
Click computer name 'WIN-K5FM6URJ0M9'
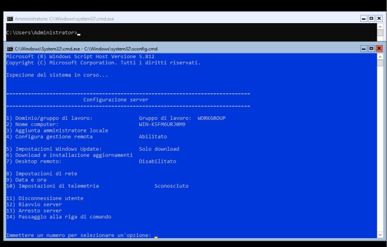point(162,124)
